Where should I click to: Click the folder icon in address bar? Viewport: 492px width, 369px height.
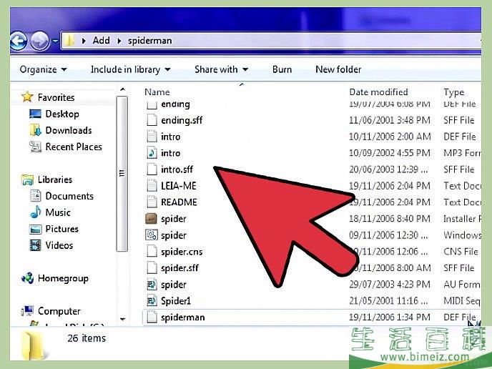69,41
